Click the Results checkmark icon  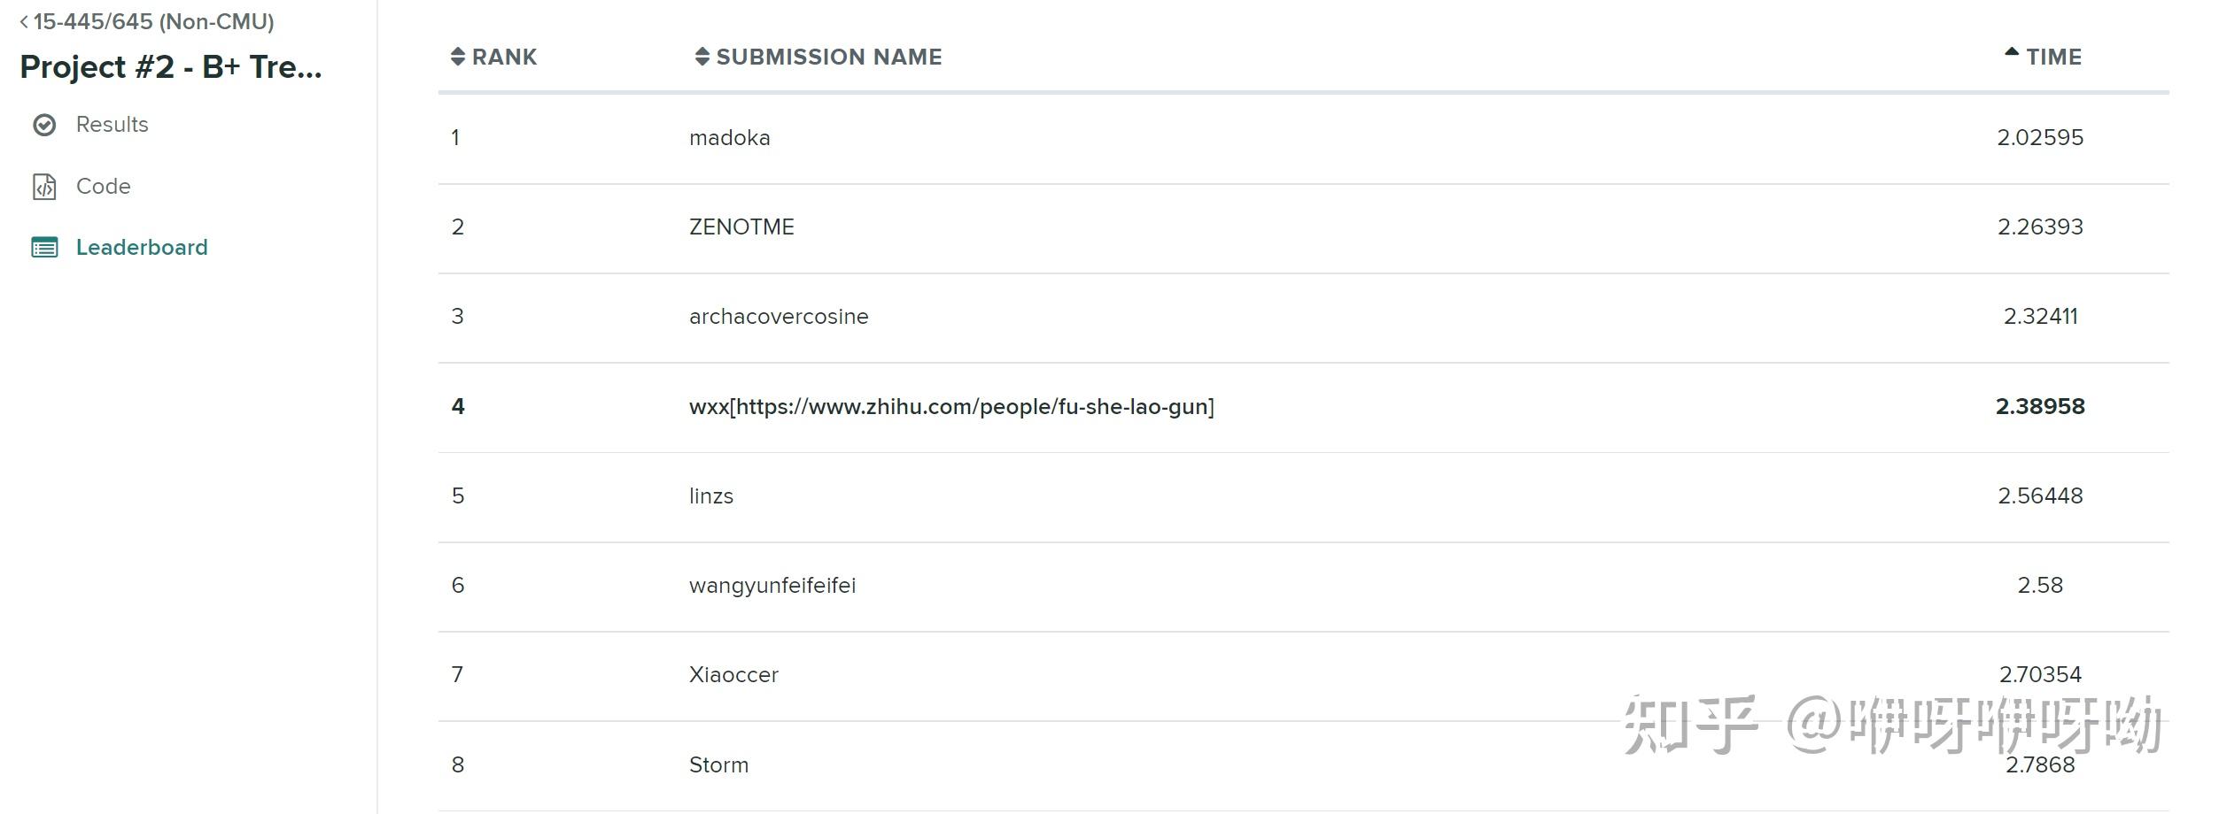[44, 126]
